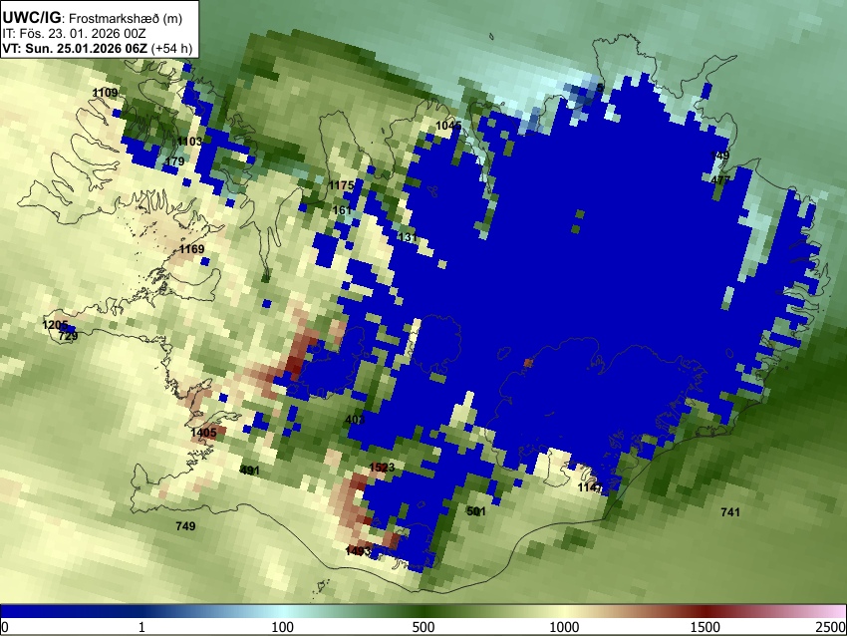This screenshot has height=636, width=847.
Task: Click the 729 value label
Action: tap(68, 336)
